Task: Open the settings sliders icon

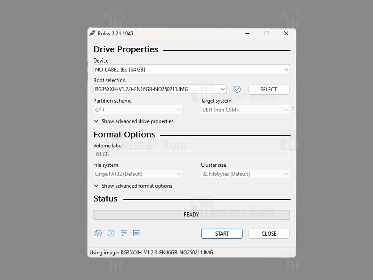Action: 124,233
